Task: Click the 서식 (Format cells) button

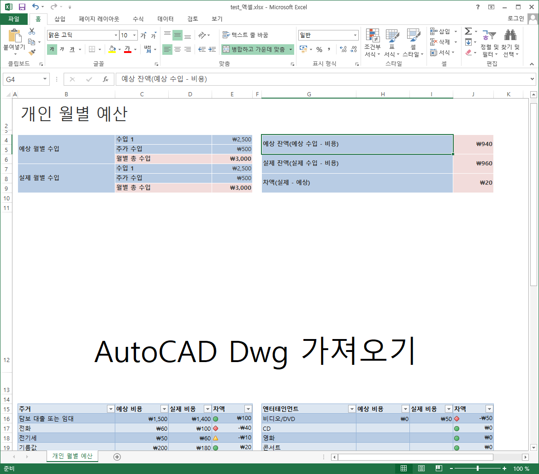Action: (441, 53)
